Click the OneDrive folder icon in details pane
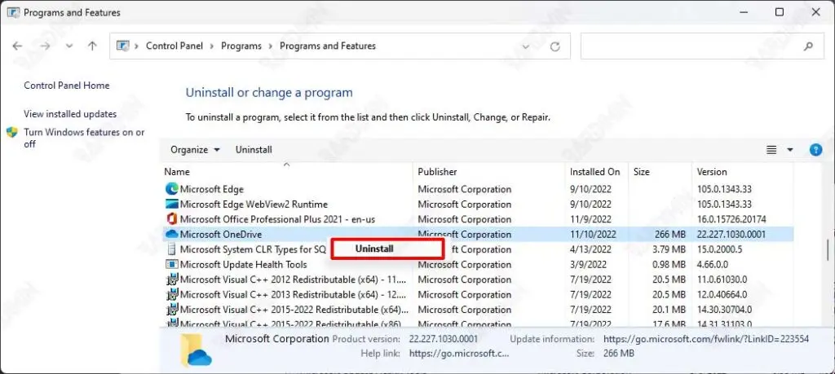Image resolution: width=835 pixels, height=374 pixels. point(196,350)
